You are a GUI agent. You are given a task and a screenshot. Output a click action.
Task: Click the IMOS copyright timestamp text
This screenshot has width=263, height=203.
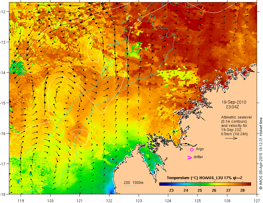[261, 154]
